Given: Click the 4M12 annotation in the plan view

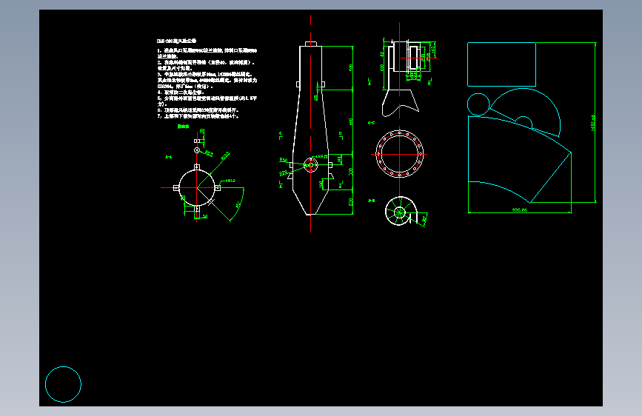Looking at the screenshot, I should coord(230,181).
